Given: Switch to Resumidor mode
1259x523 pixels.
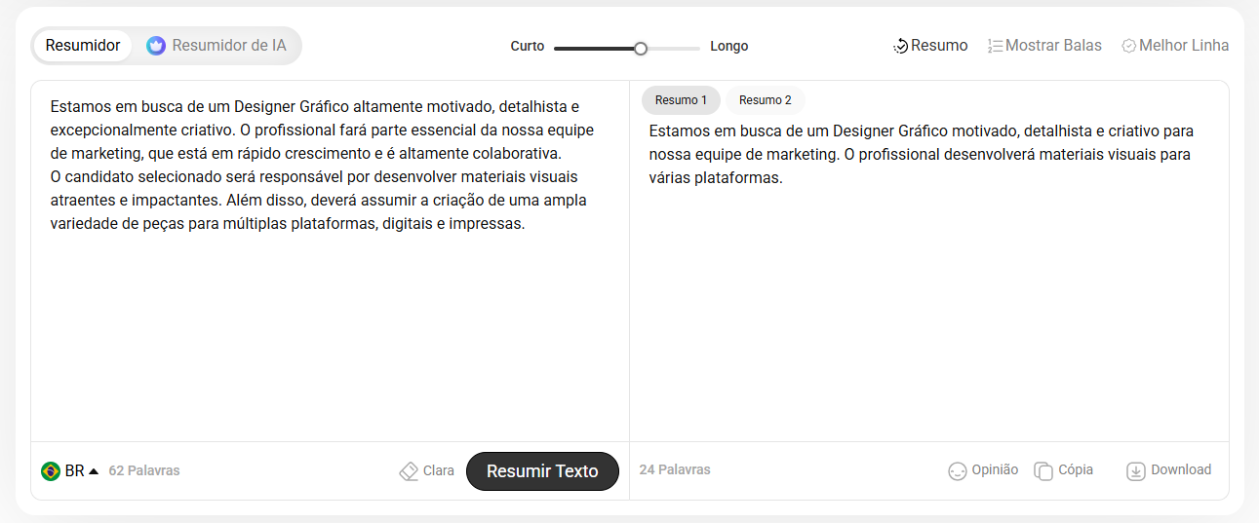Looking at the screenshot, I should click(x=83, y=46).
